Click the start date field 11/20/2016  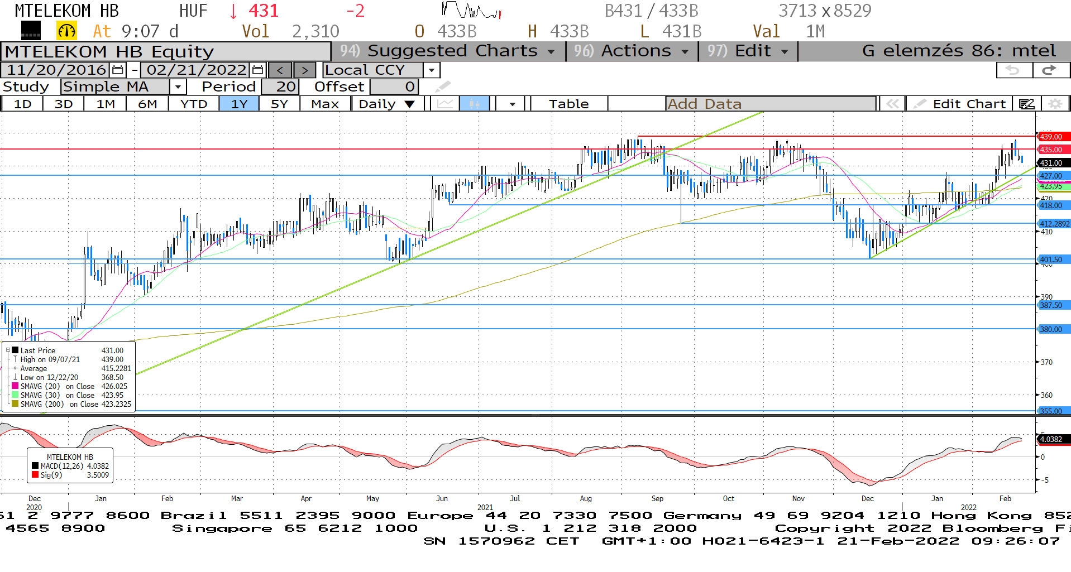[x=55, y=70]
